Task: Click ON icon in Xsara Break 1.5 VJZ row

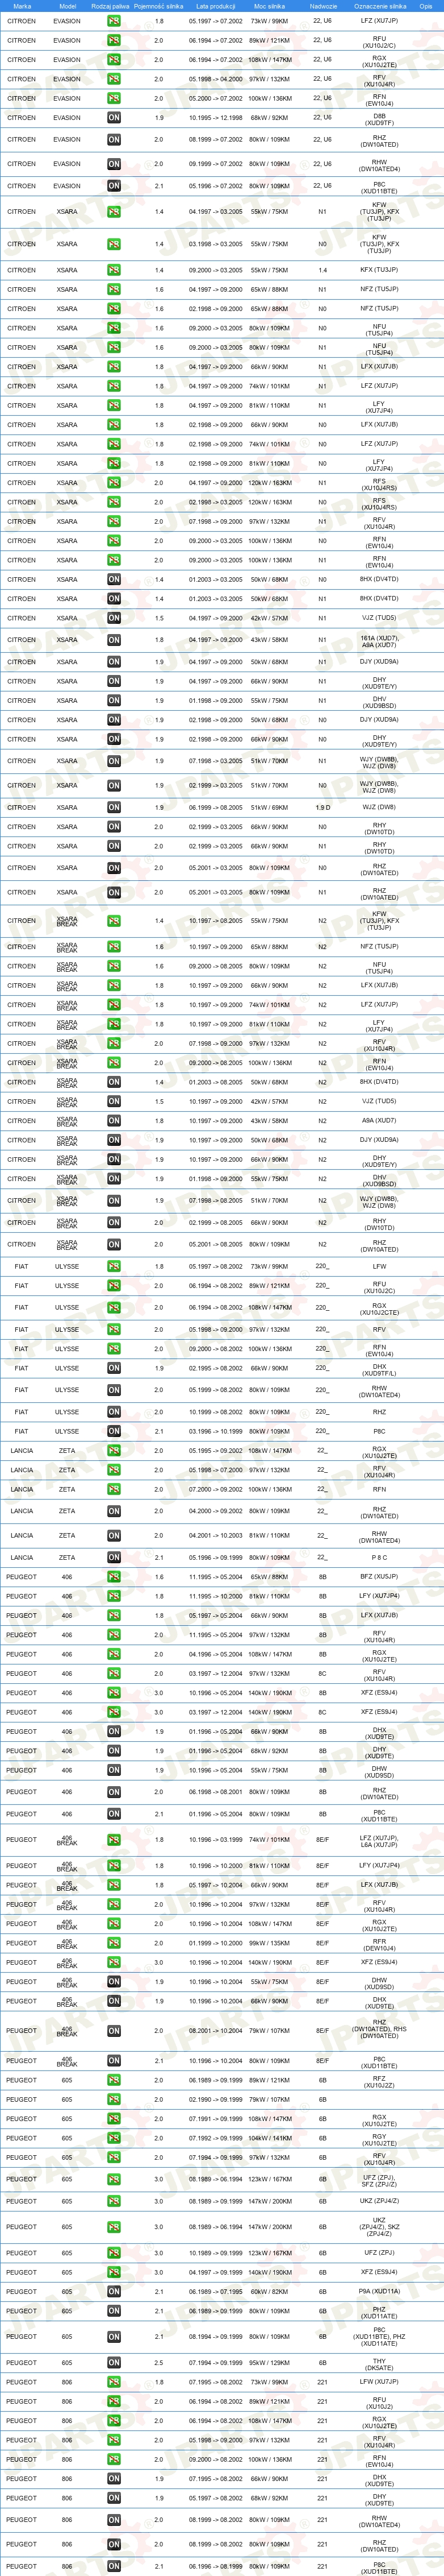Action: point(114,1102)
